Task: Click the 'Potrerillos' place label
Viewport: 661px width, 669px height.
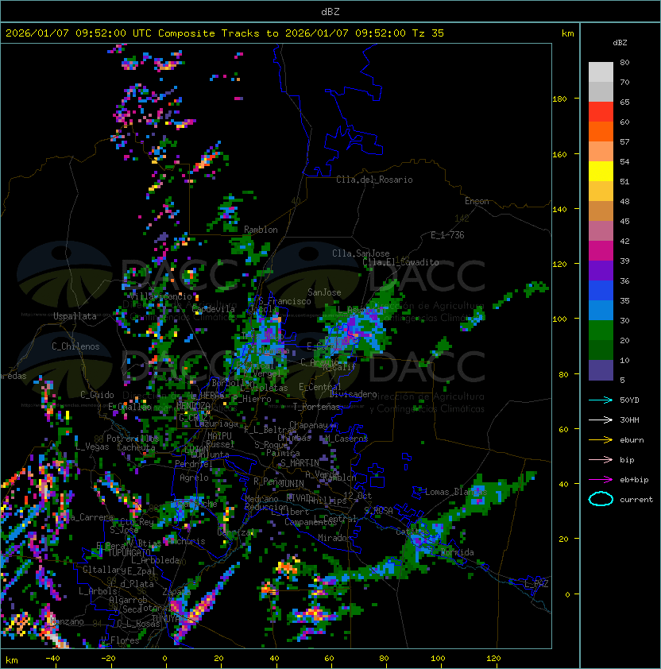Action: click(x=133, y=439)
